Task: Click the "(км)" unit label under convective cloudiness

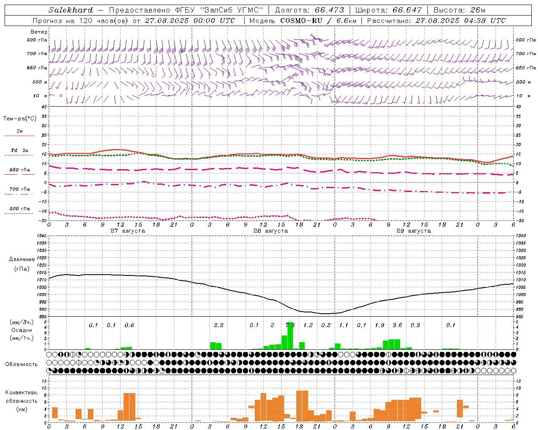Action: (22, 409)
